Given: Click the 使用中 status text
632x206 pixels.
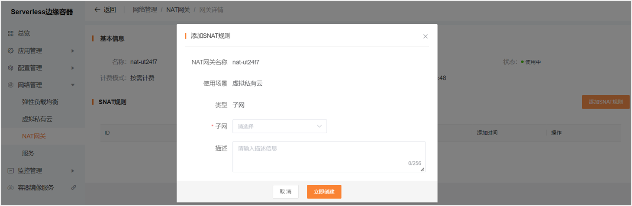Looking at the screenshot, I should pos(533,62).
